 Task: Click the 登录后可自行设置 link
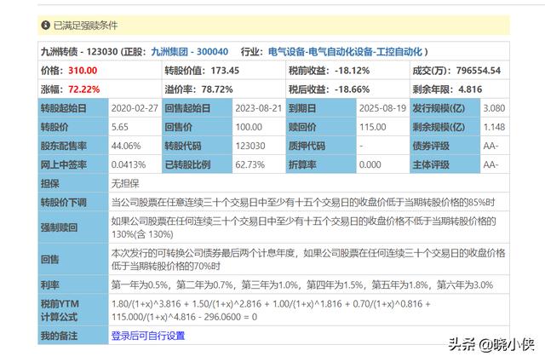[x=148, y=336]
